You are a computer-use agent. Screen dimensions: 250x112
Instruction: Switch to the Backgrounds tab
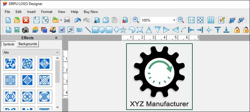point(28,44)
